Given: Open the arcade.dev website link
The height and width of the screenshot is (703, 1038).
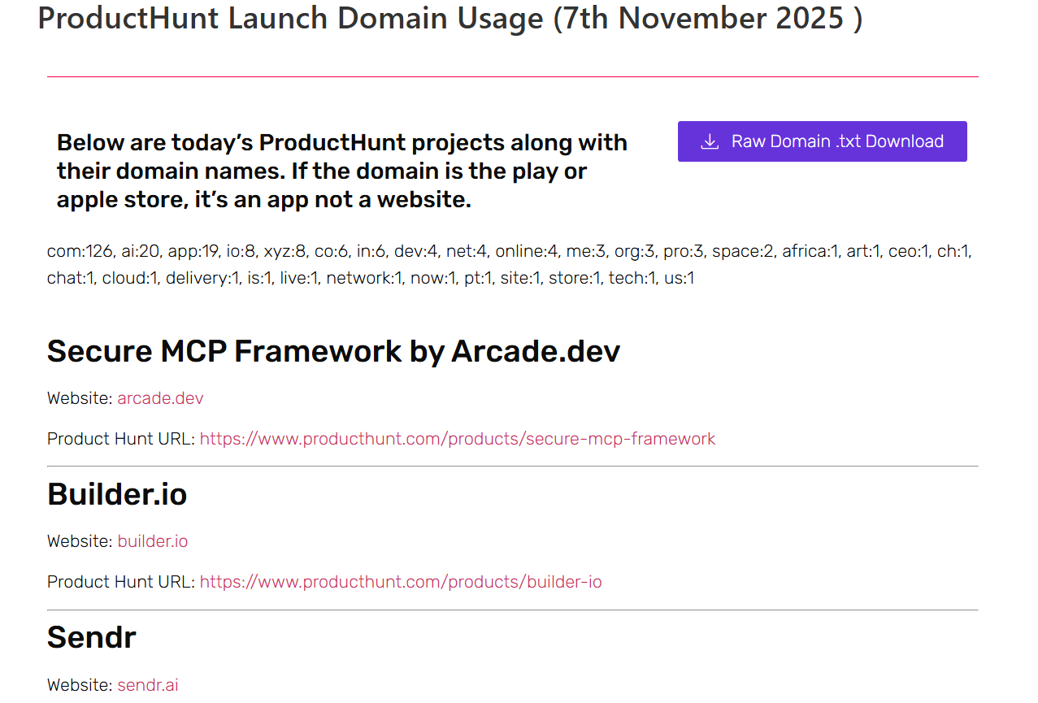Looking at the screenshot, I should coord(160,398).
